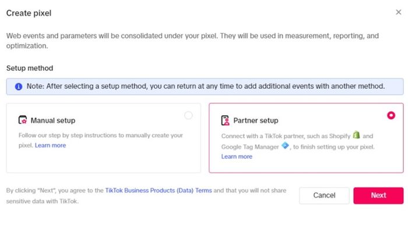The image size is (408, 229).
Task: Click the green Shopify bag icon
Action: pos(357,135)
